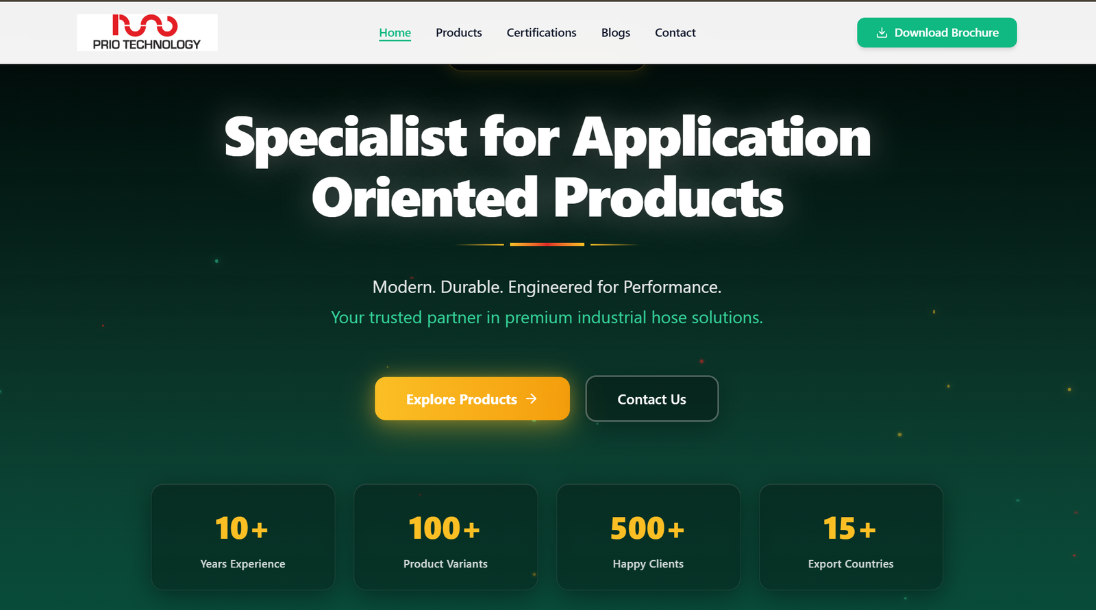1096x610 pixels.
Task: Click the green trusted partner tagline
Action: (547, 318)
